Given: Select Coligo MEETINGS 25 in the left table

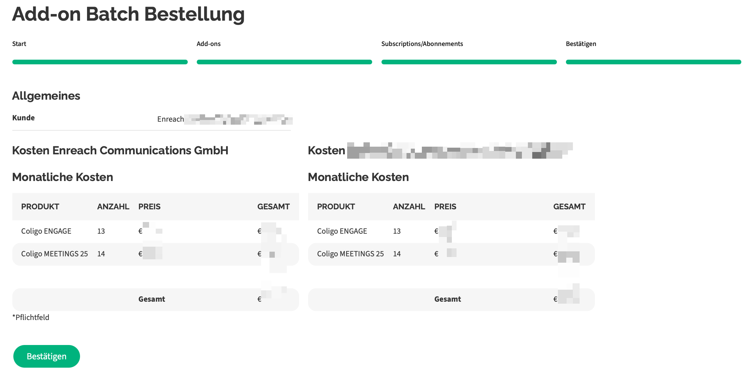Looking at the screenshot, I should click(x=54, y=254).
